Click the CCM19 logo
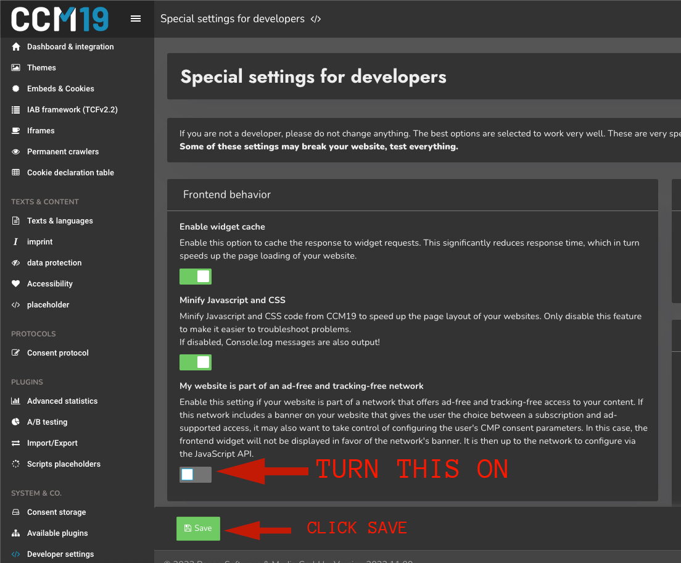Image resolution: width=681 pixels, height=563 pixels. point(59,19)
